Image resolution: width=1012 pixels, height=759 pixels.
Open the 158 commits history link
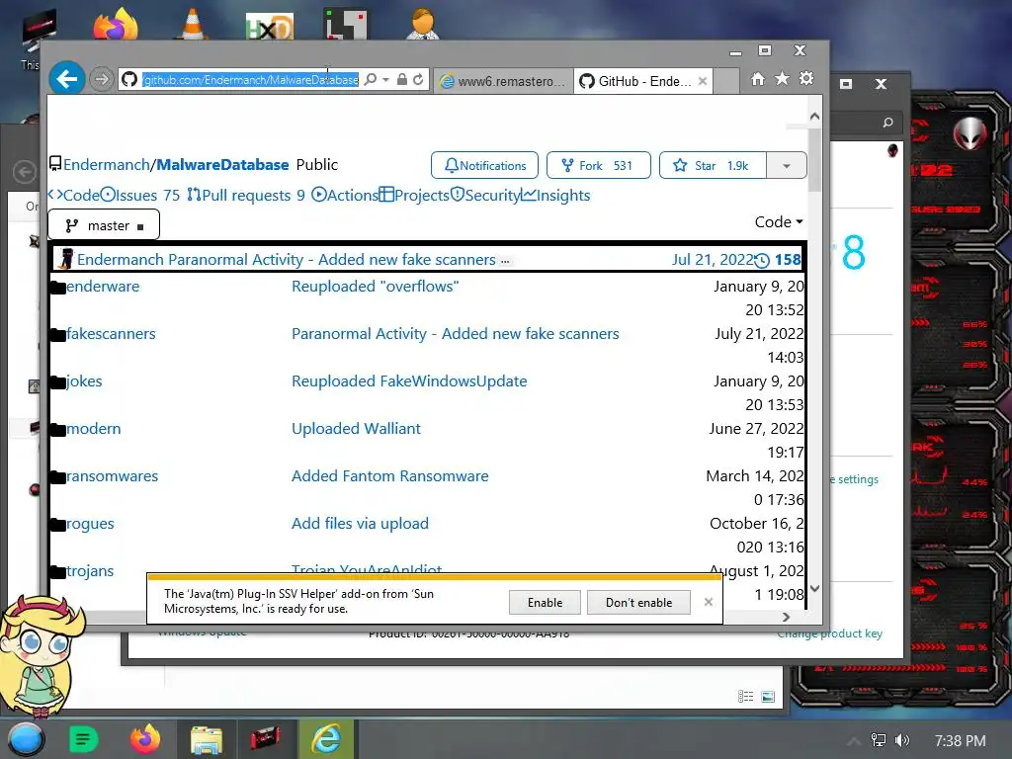pyautogui.click(x=779, y=260)
